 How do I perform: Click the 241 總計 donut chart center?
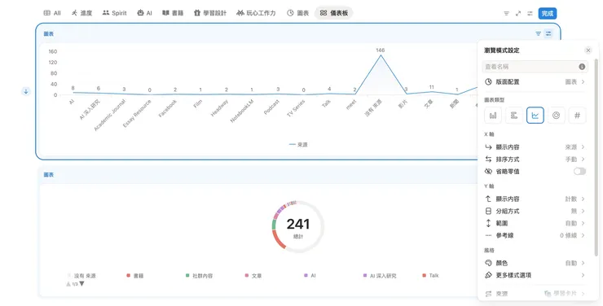[x=298, y=227]
